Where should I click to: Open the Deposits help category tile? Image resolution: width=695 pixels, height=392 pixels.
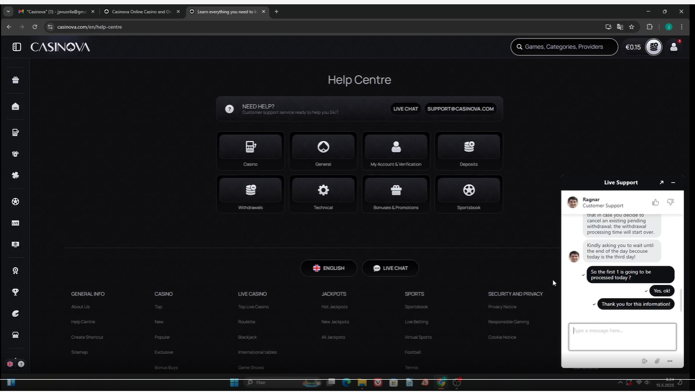tap(469, 150)
